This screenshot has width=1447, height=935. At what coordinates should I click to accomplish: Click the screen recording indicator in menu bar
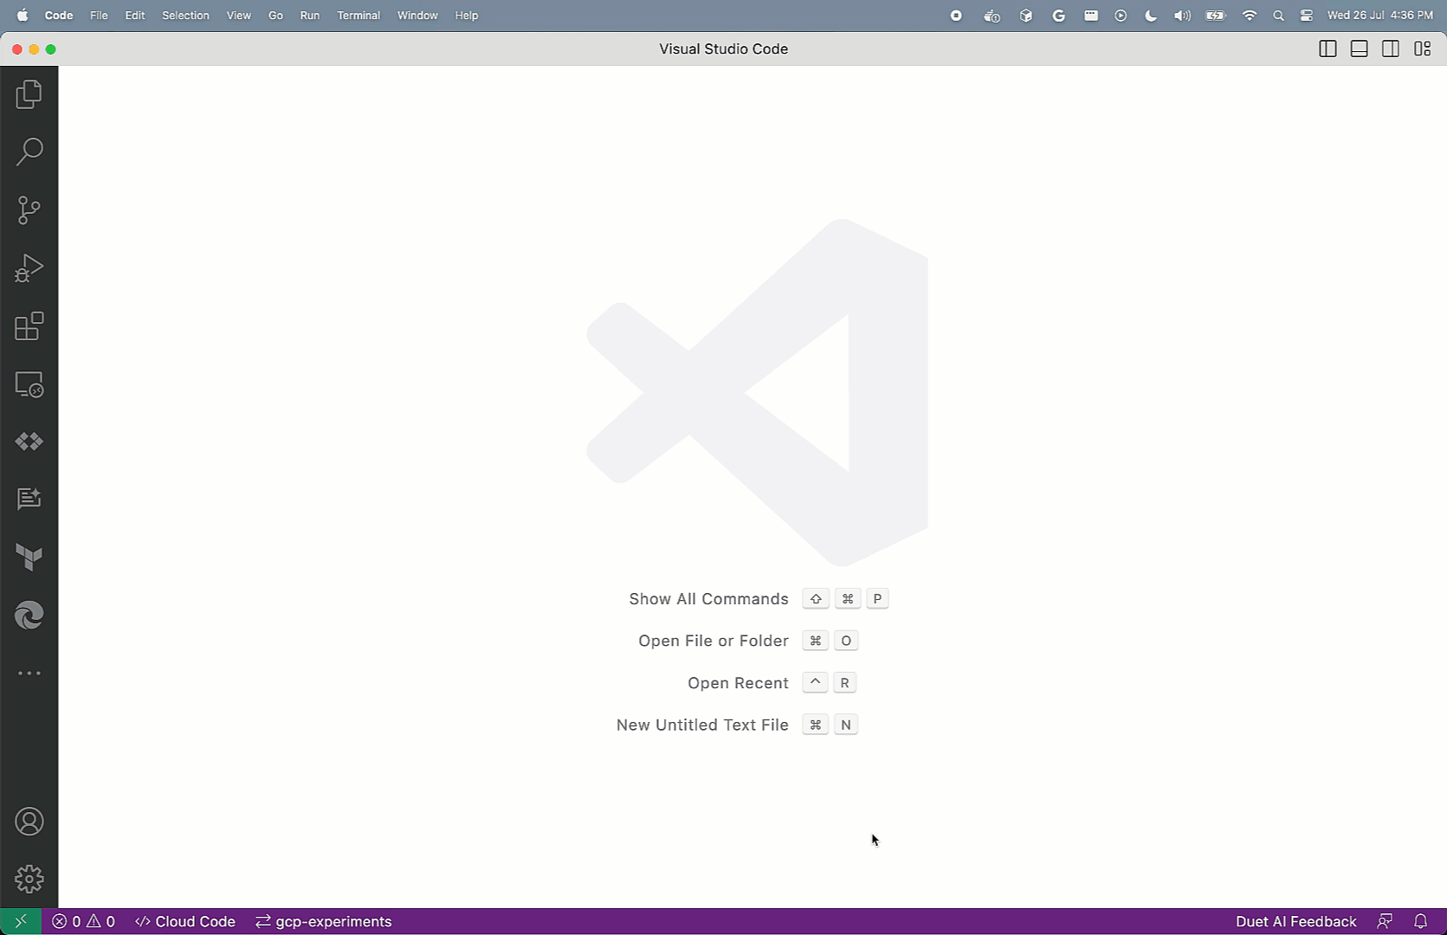(x=956, y=16)
